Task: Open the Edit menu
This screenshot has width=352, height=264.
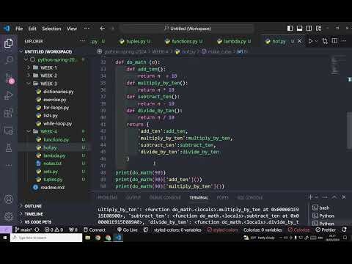Action: 32,29
